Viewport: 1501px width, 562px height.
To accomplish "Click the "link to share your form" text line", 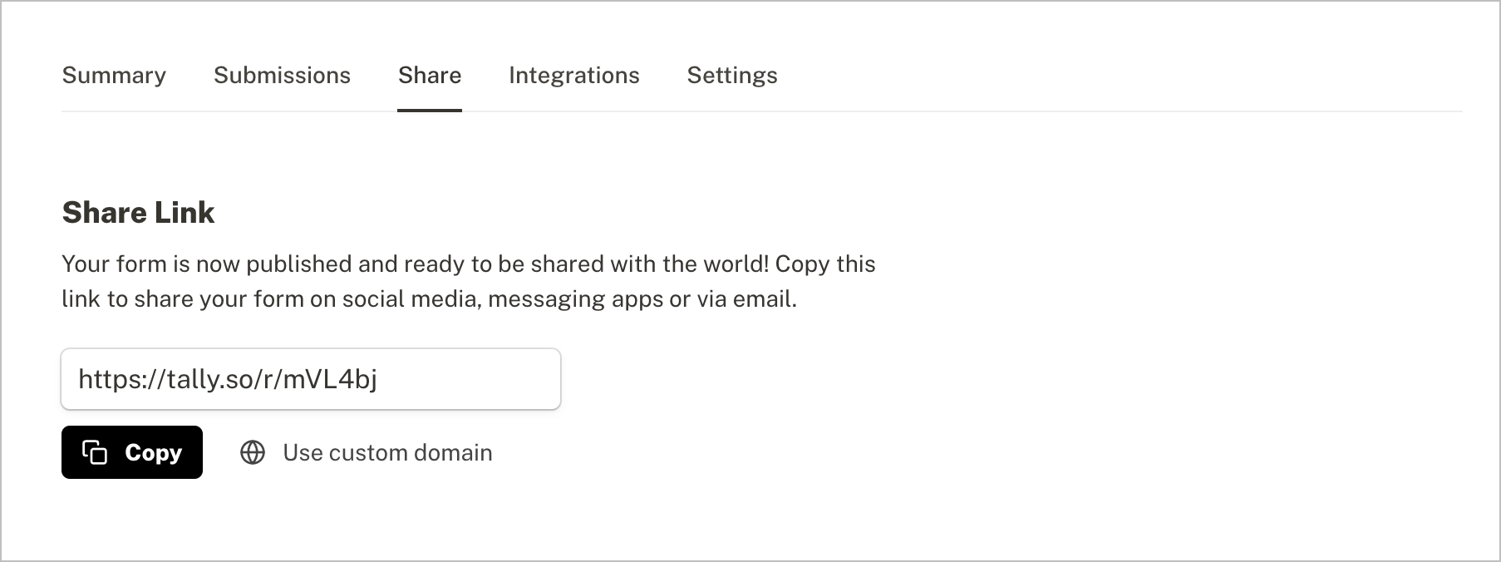I will click(429, 299).
